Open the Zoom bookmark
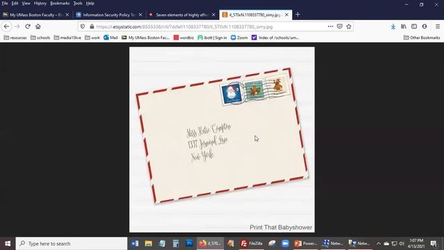Viewport: 444px width, 250px height. (239, 37)
